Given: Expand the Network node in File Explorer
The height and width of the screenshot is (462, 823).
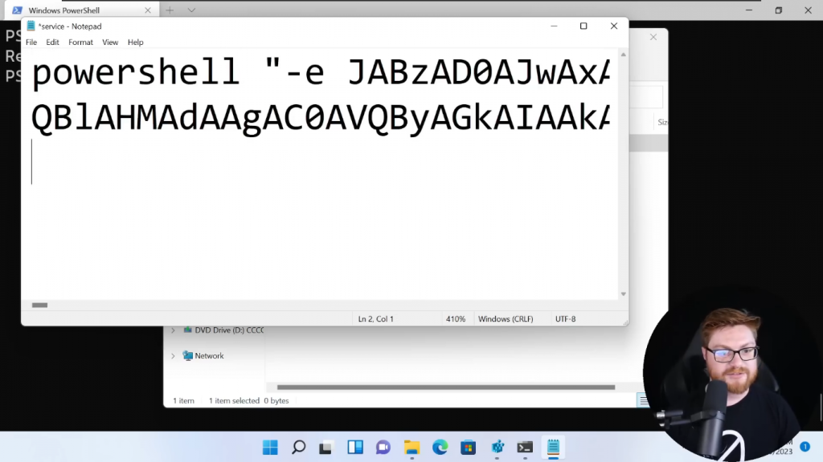Looking at the screenshot, I should (174, 356).
